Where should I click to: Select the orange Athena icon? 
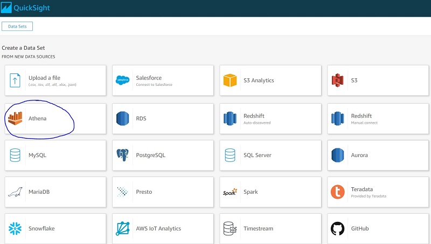(x=15, y=118)
